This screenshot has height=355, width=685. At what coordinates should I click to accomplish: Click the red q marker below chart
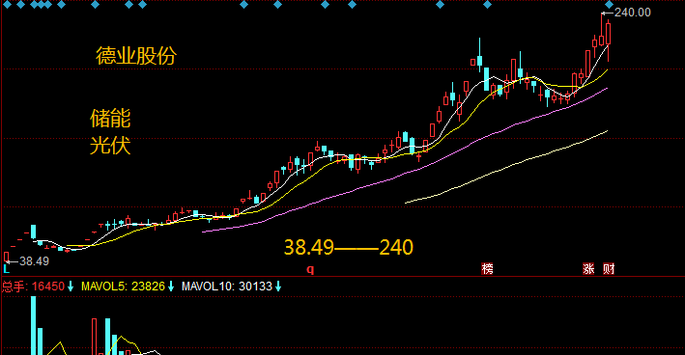pos(310,269)
